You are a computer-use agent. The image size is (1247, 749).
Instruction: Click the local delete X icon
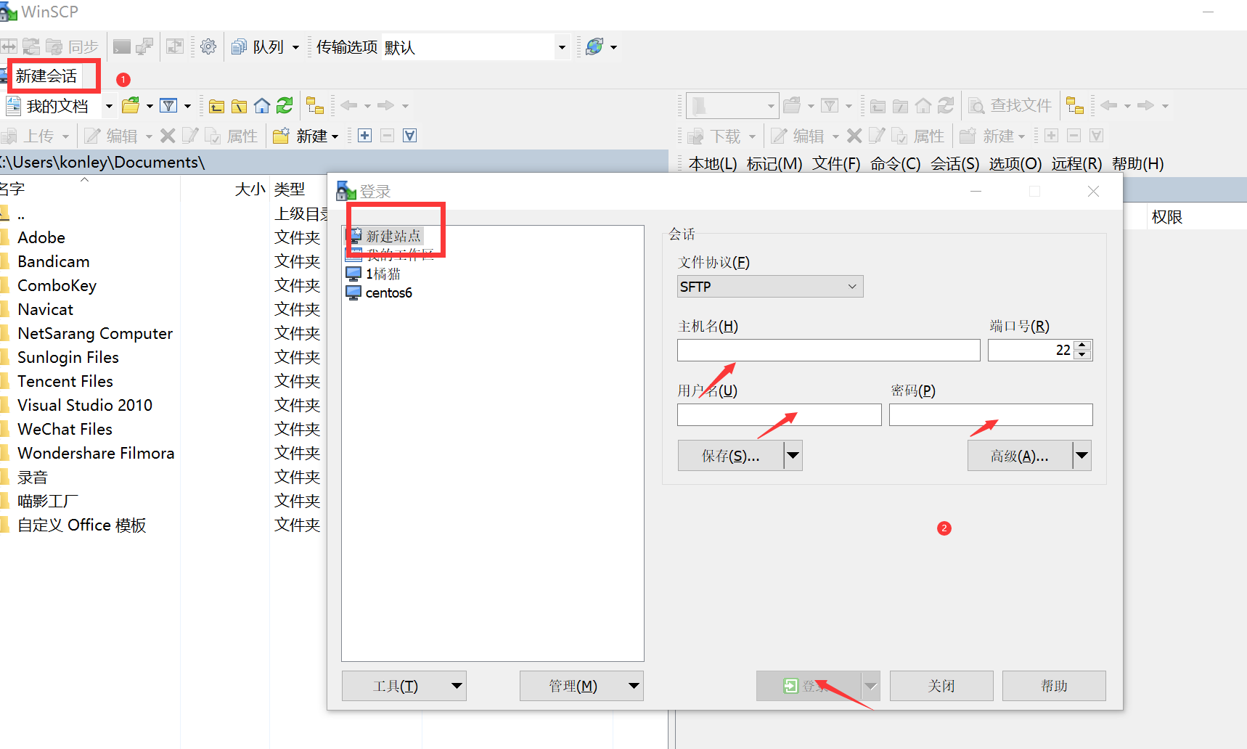pyautogui.click(x=168, y=136)
